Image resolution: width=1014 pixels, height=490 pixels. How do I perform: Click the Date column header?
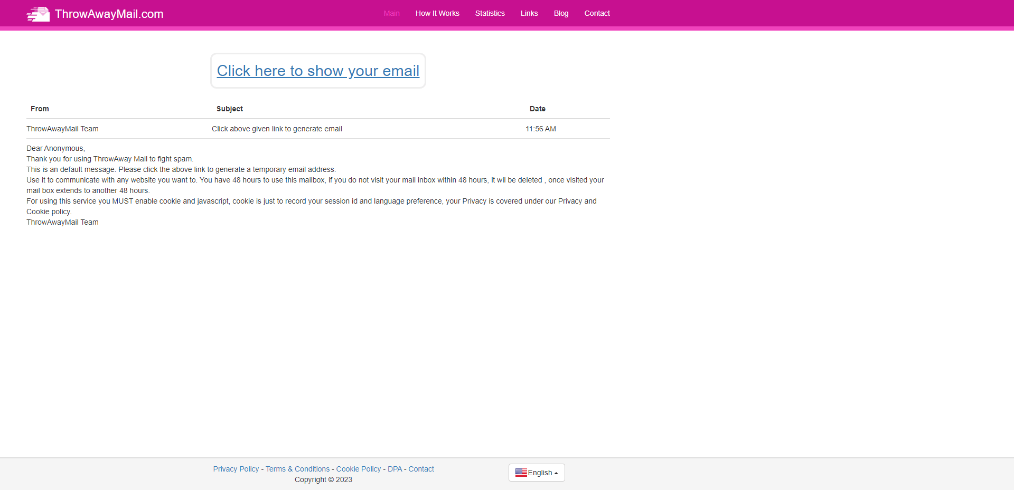(537, 109)
